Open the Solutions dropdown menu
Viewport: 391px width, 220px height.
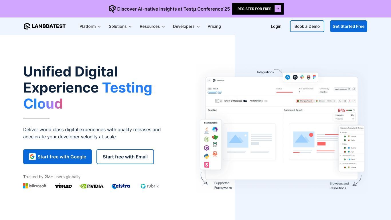[120, 26]
